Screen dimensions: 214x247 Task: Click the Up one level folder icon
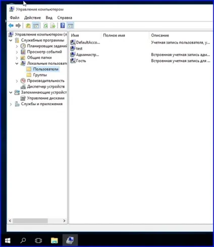pyautogui.click(x=28, y=26)
